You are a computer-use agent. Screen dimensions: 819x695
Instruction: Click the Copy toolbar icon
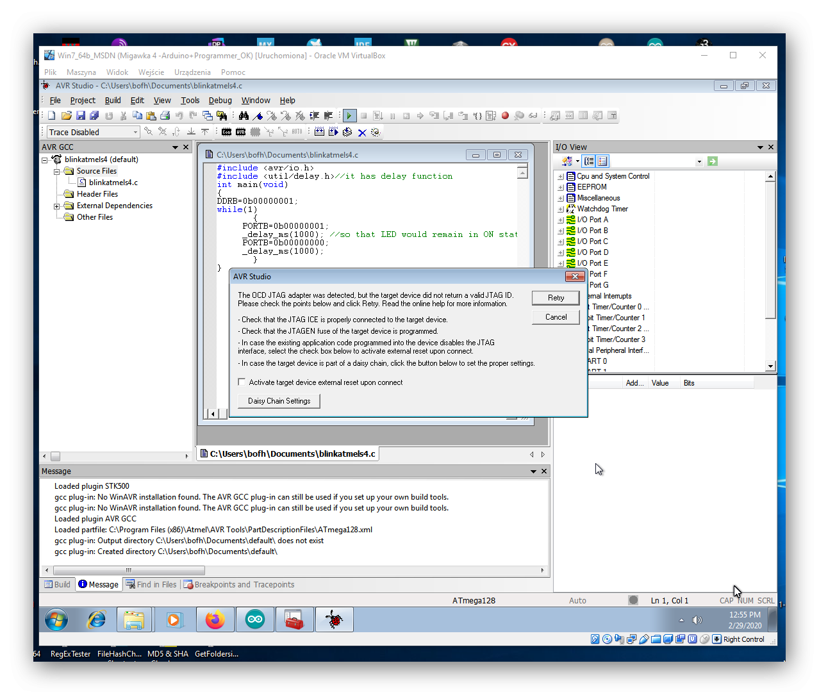click(137, 116)
